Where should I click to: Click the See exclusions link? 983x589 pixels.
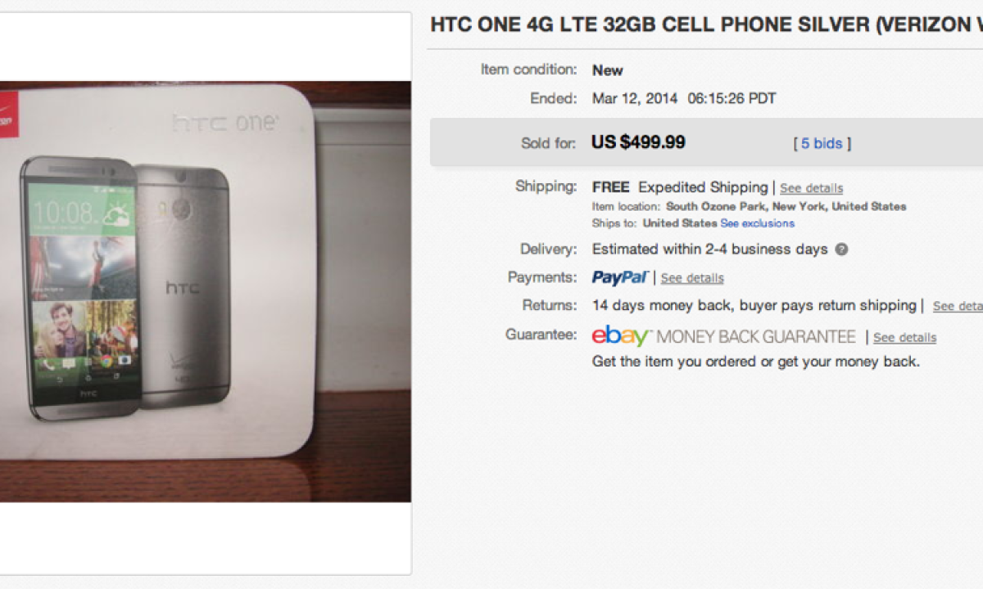coord(757,223)
